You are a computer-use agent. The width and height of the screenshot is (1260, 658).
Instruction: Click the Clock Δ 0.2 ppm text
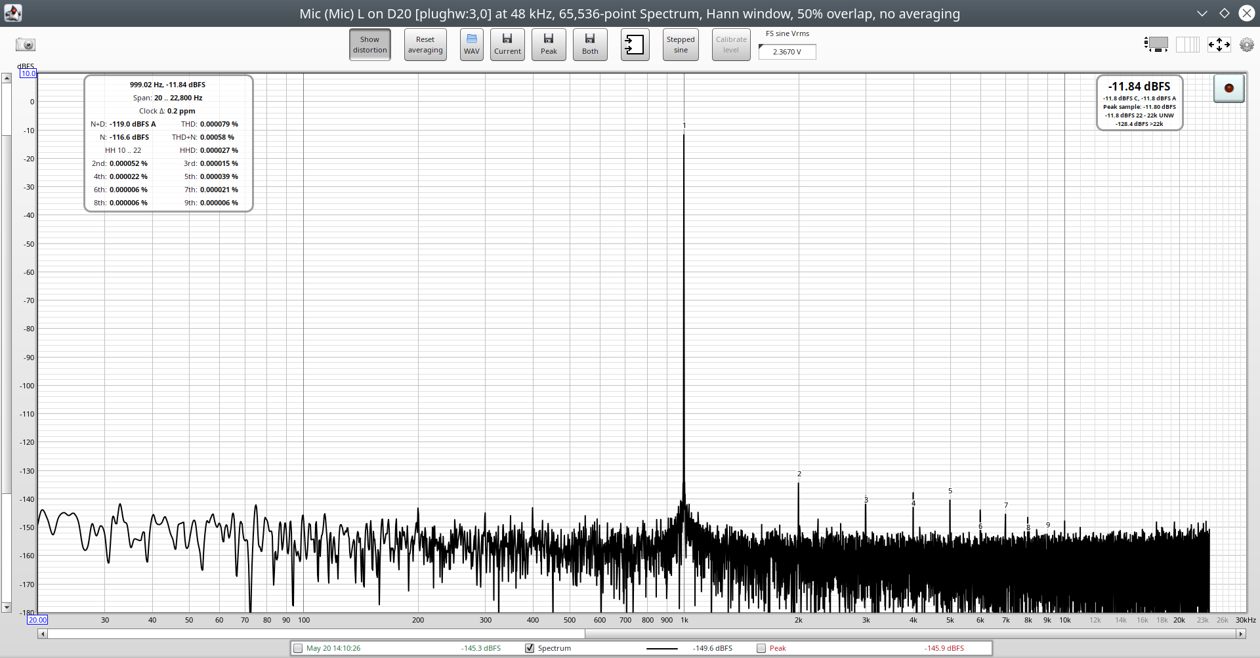[x=167, y=111]
